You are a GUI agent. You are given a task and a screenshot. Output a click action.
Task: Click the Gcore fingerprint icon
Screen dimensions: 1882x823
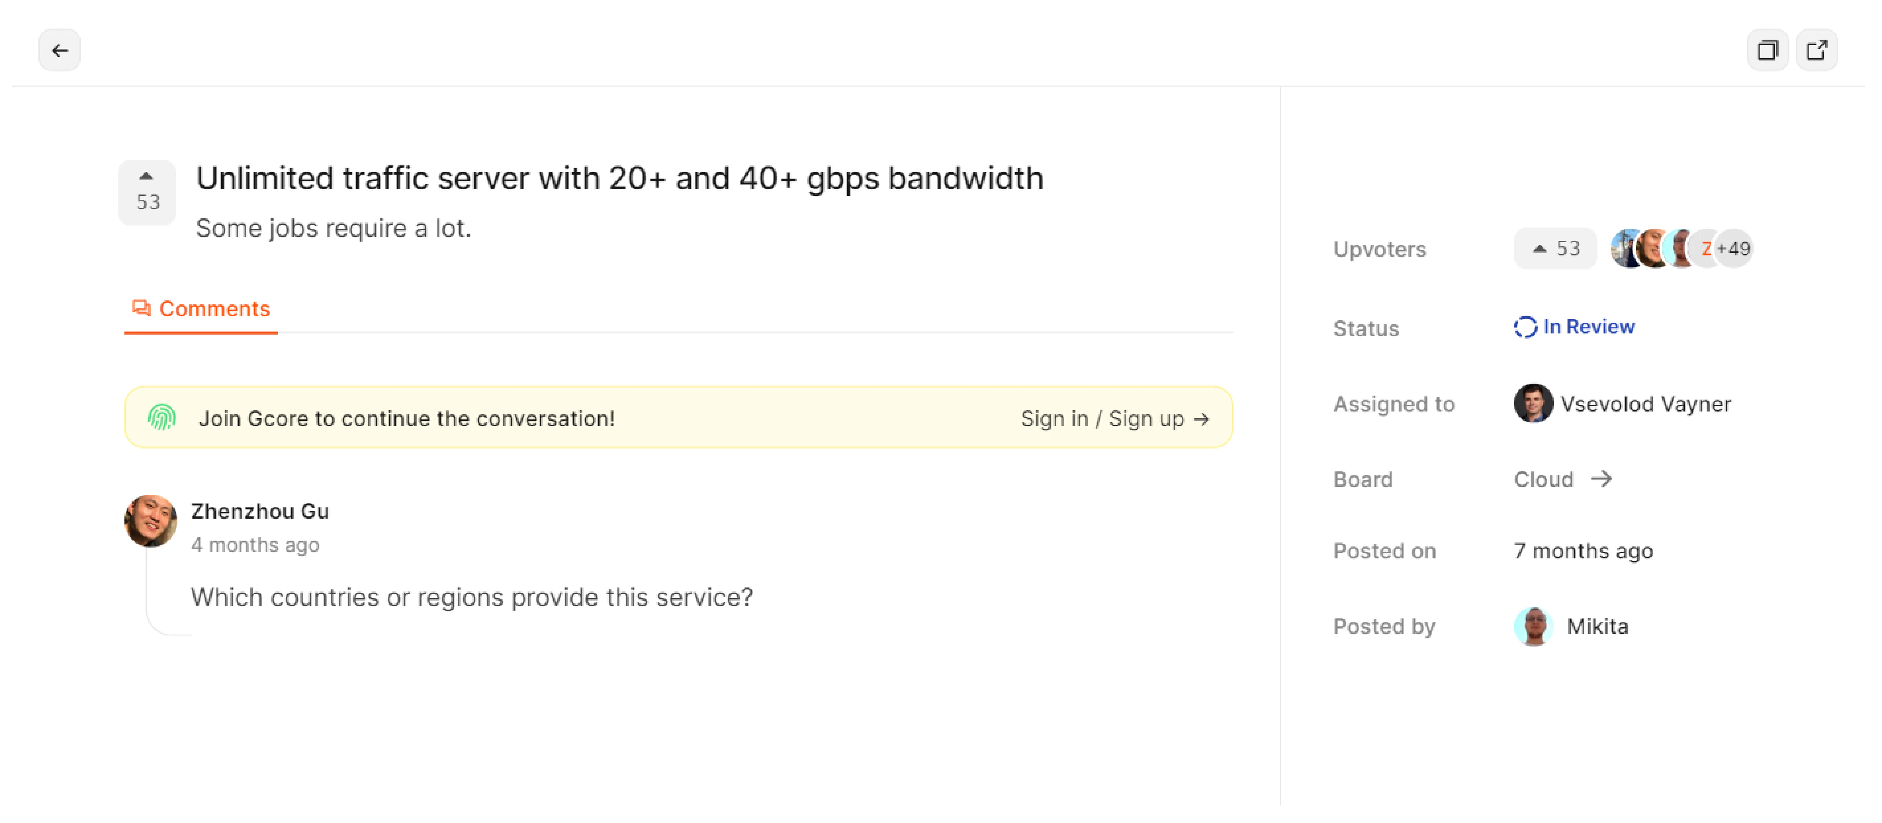click(161, 418)
